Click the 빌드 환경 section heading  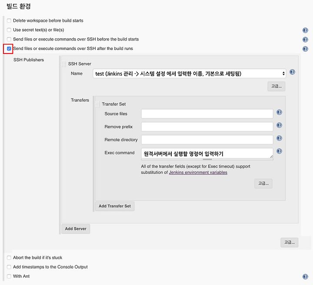pos(19,6)
